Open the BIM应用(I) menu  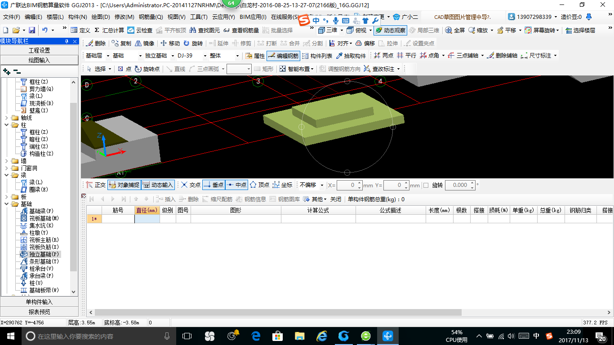[253, 17]
